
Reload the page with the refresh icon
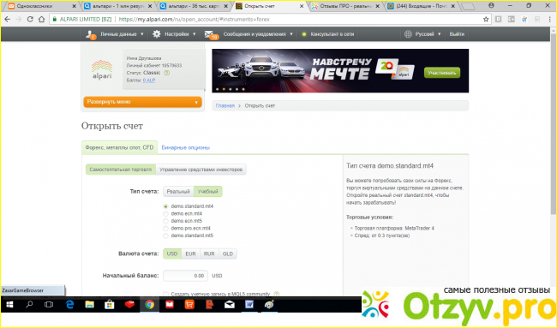tap(30, 20)
